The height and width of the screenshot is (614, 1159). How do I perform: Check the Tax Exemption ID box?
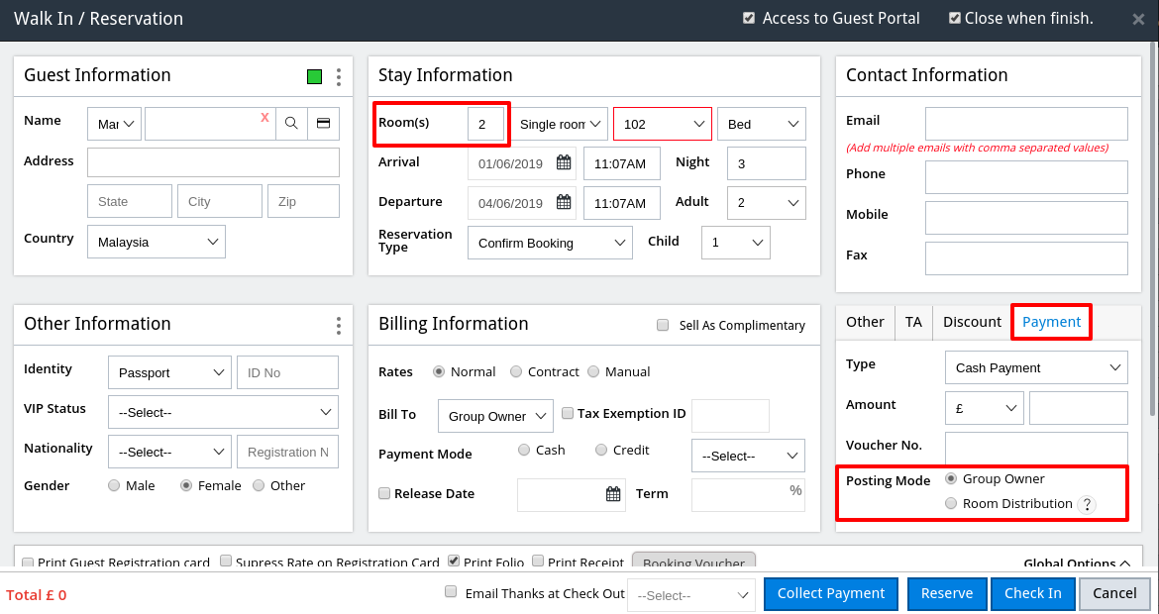pyautogui.click(x=568, y=413)
